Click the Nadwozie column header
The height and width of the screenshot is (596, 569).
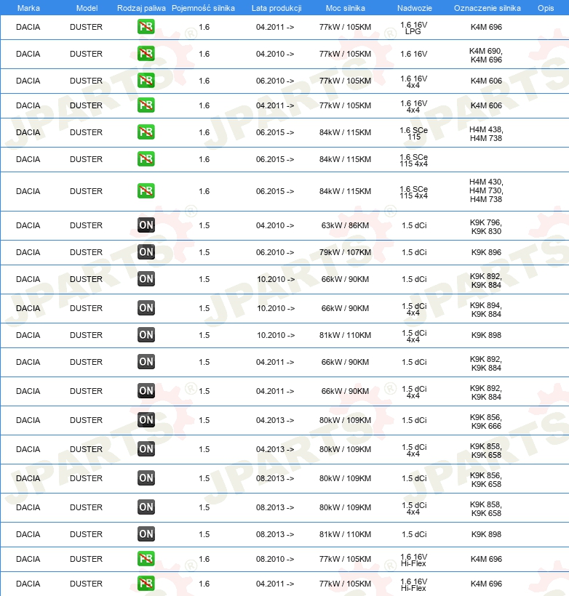pyautogui.click(x=415, y=8)
